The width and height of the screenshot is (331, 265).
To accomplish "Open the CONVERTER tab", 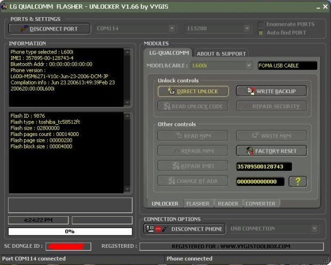I will [x=260, y=204].
